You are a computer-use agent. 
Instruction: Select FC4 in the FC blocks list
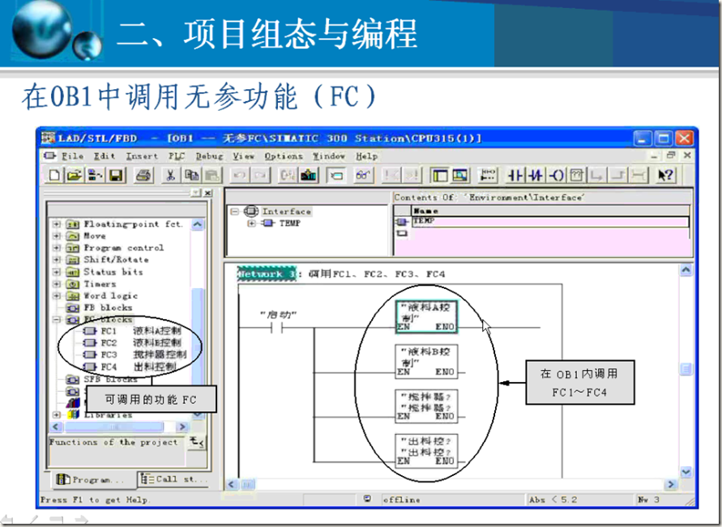[130, 367]
